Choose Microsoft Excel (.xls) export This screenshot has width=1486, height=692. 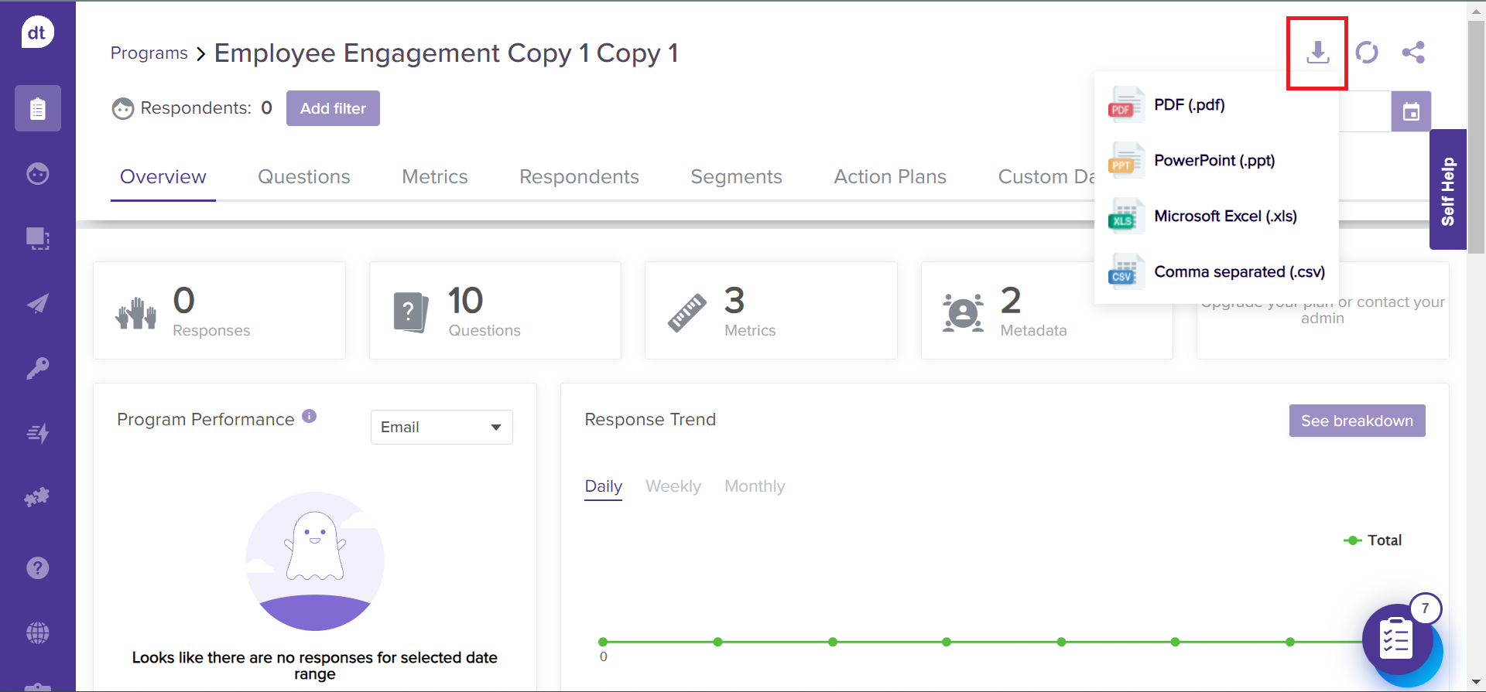pyautogui.click(x=1224, y=216)
